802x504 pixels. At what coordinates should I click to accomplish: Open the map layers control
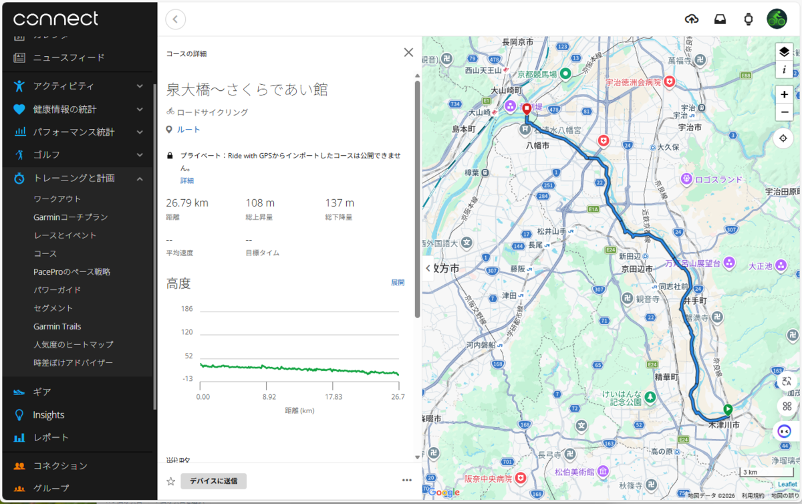[x=784, y=52]
